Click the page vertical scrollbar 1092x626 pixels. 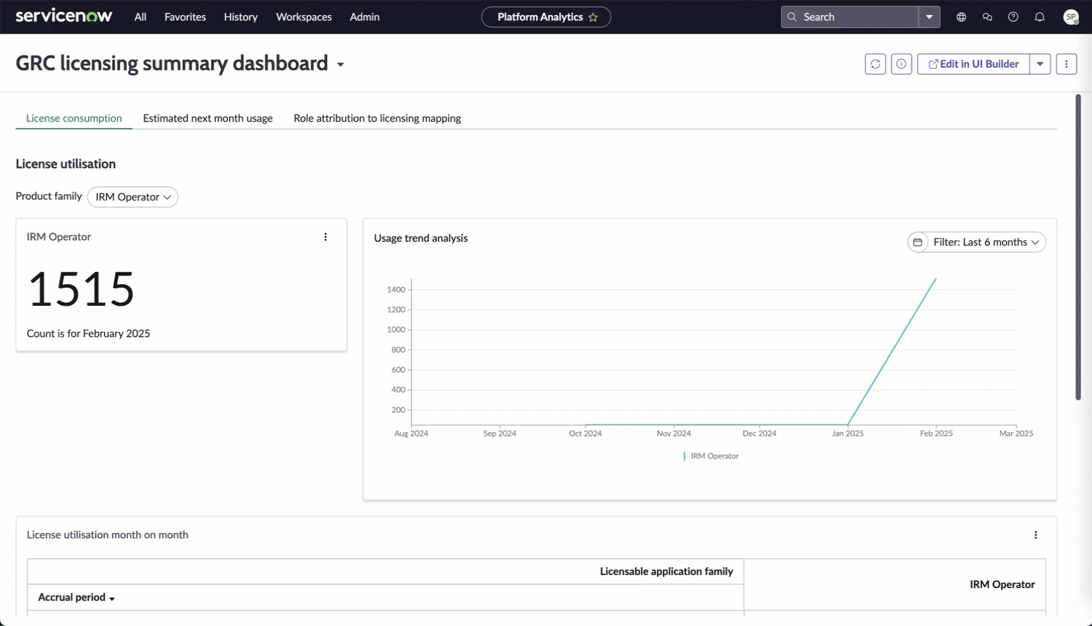[x=1078, y=247]
